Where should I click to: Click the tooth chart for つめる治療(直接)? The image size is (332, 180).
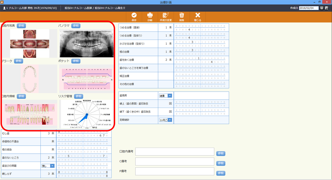tap(201, 28)
